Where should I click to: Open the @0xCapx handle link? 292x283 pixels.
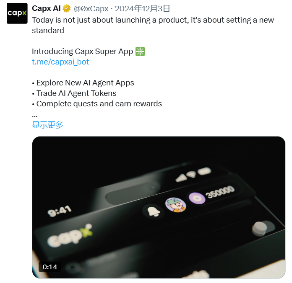point(91,9)
